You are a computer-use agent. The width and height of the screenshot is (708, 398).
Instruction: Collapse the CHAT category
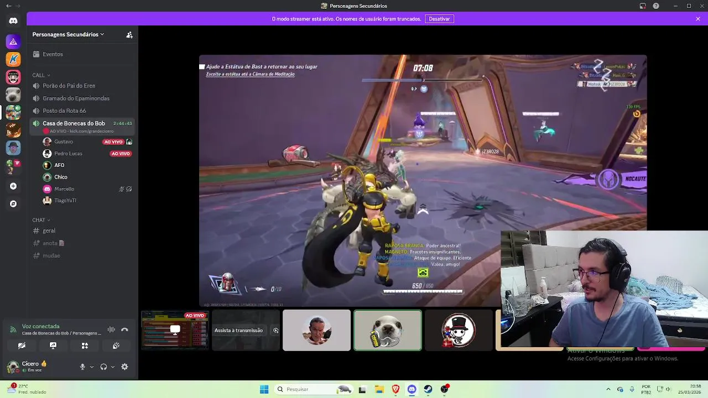coord(41,220)
